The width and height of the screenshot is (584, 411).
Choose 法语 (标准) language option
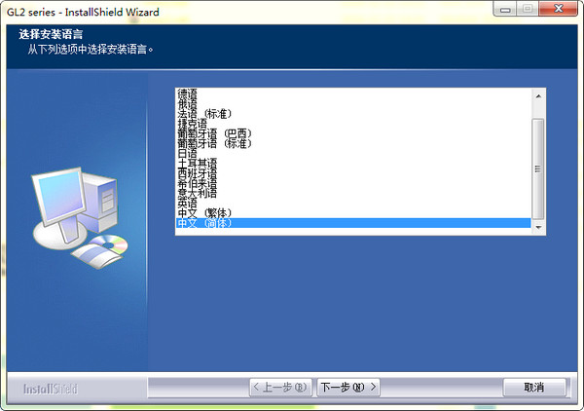tap(353, 113)
